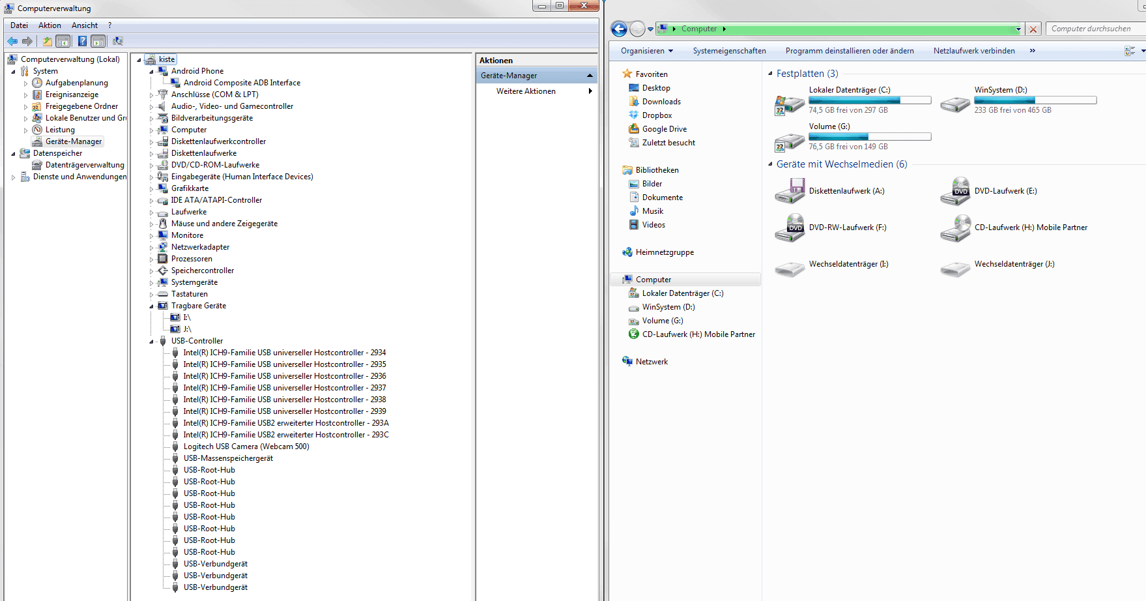The image size is (1146, 601).
Task: Open the Ansicht menu
Action: pyautogui.click(x=85, y=25)
